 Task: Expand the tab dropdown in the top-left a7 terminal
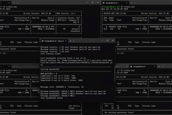coord(17,3)
